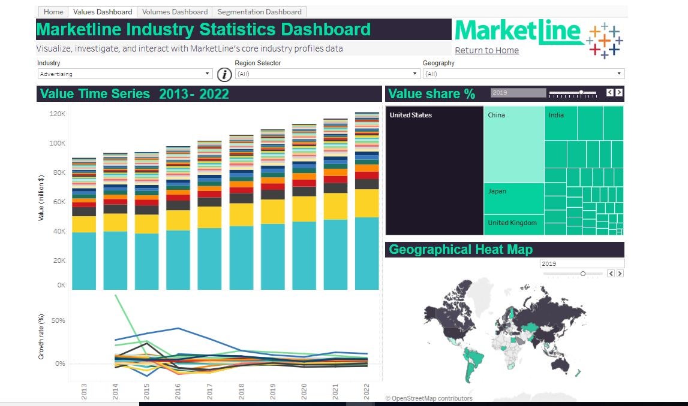Image resolution: width=688 pixels, height=406 pixels.
Task: Click the Heat Map 2019 year field
Action: coord(582,263)
